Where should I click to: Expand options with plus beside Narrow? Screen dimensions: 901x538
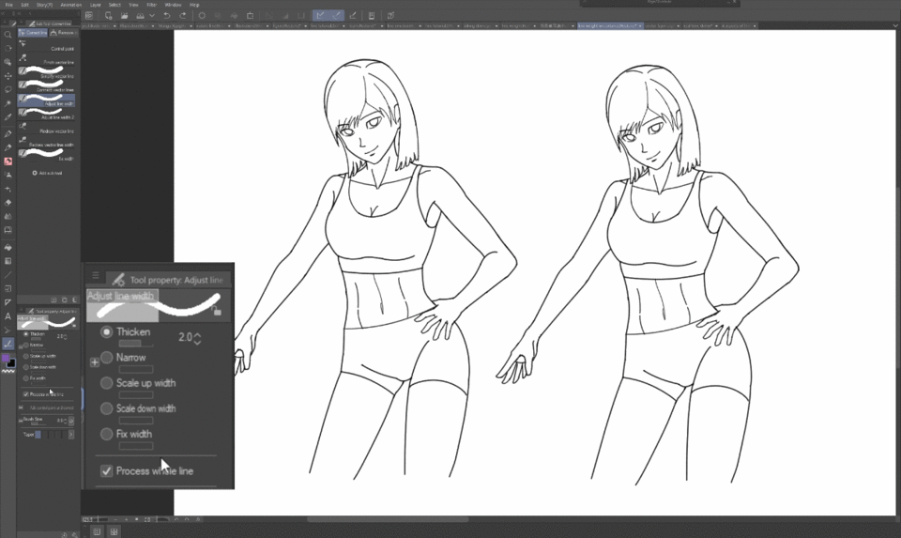(94, 361)
